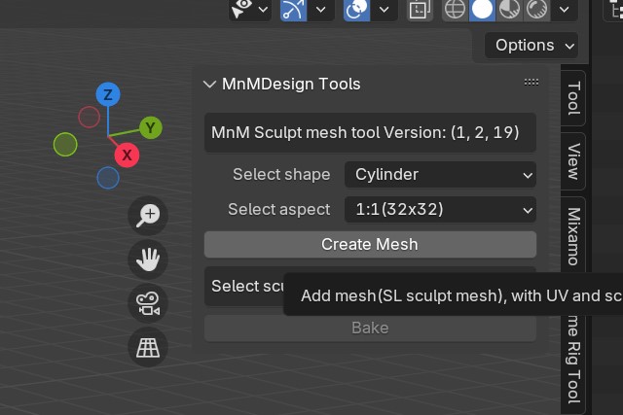This screenshot has height=415, width=623.
Task: Click the Z axis on navigation gizmo
Action: coord(108,94)
